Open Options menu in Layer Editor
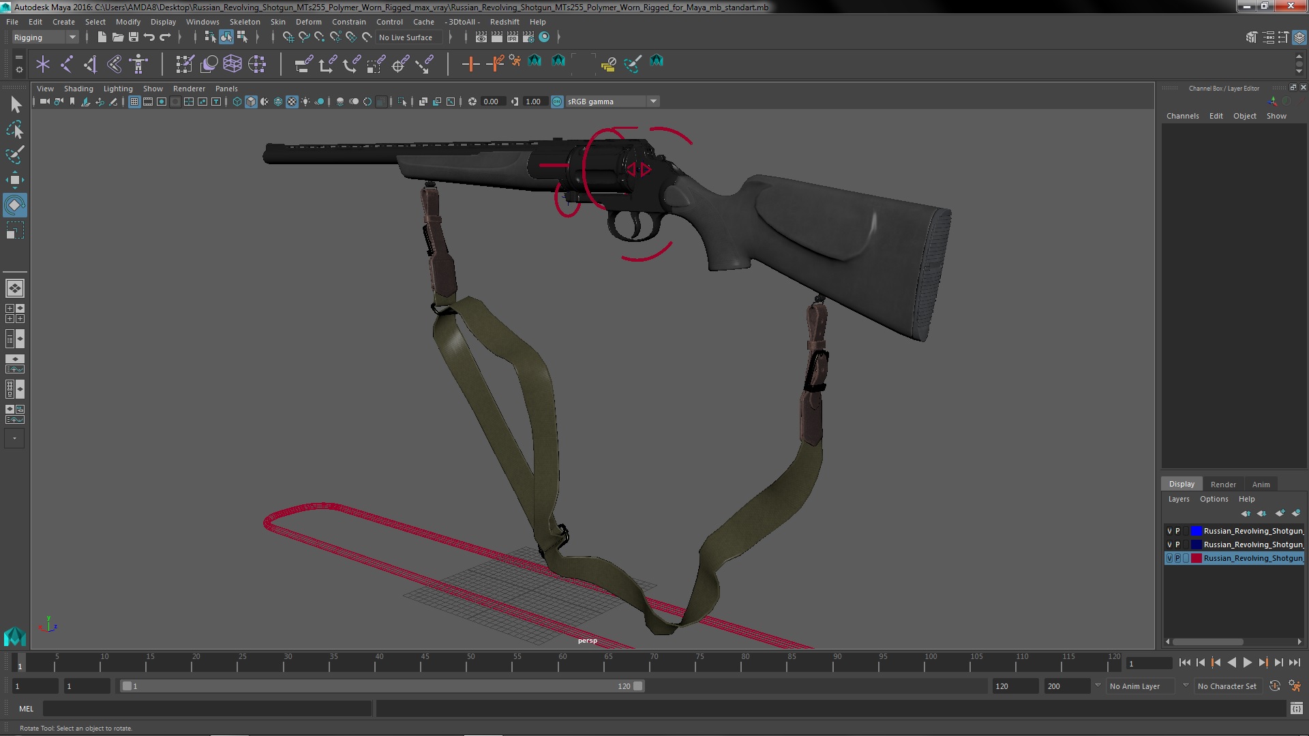The image size is (1309, 736). tap(1214, 499)
